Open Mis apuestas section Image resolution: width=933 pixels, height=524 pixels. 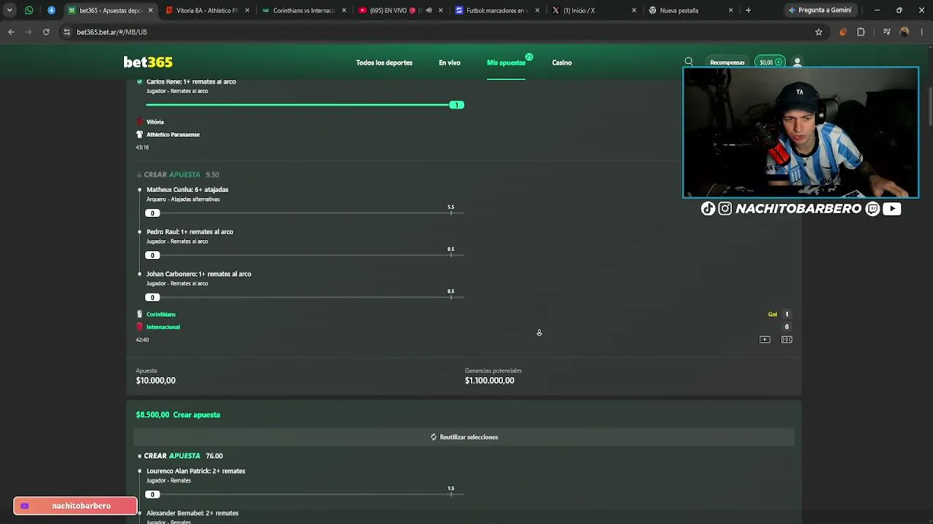coord(506,63)
